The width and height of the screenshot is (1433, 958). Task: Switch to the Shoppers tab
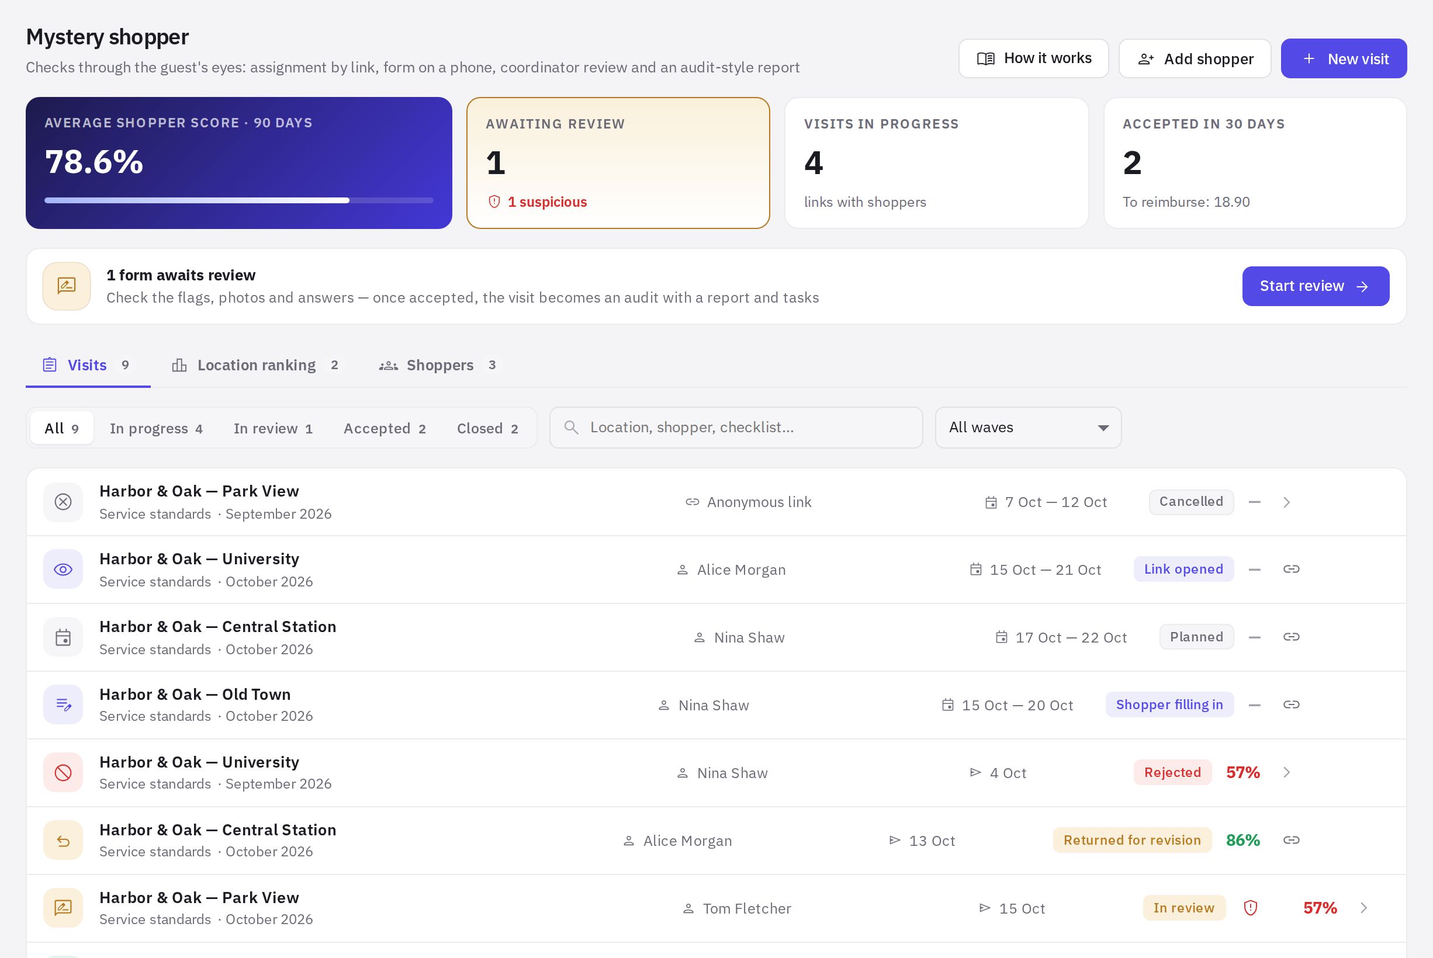(439, 365)
